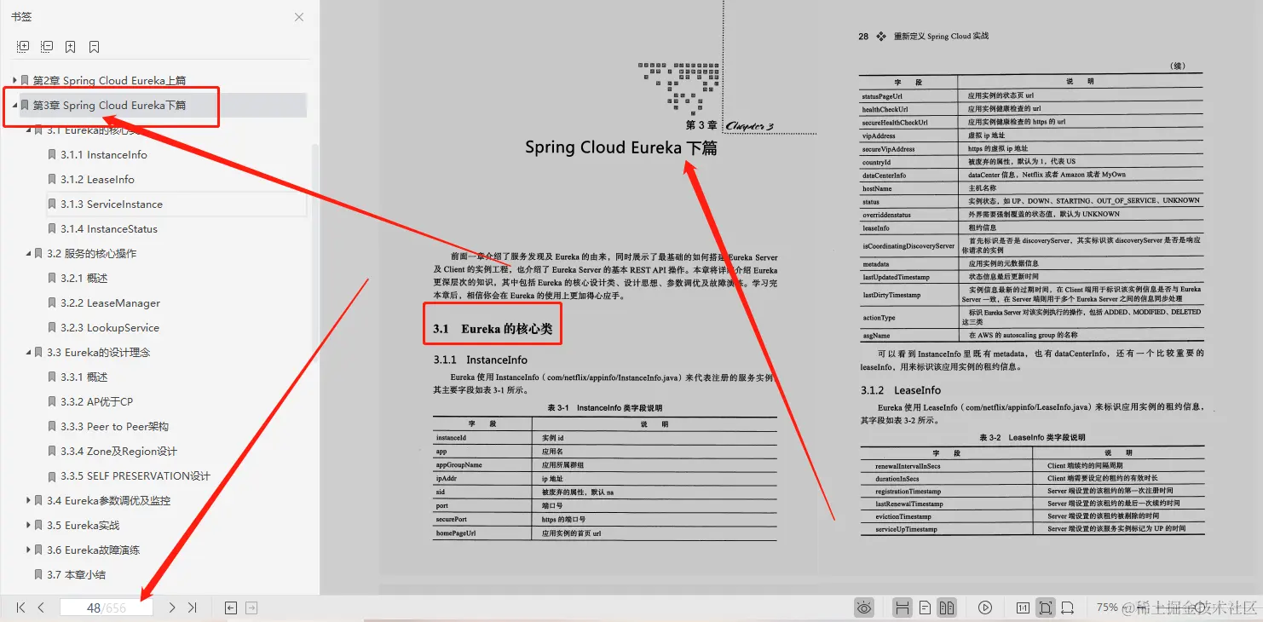Screen dimensions: 1263x622
Task: Adjust the 75% zoom level control
Action: tap(1106, 608)
